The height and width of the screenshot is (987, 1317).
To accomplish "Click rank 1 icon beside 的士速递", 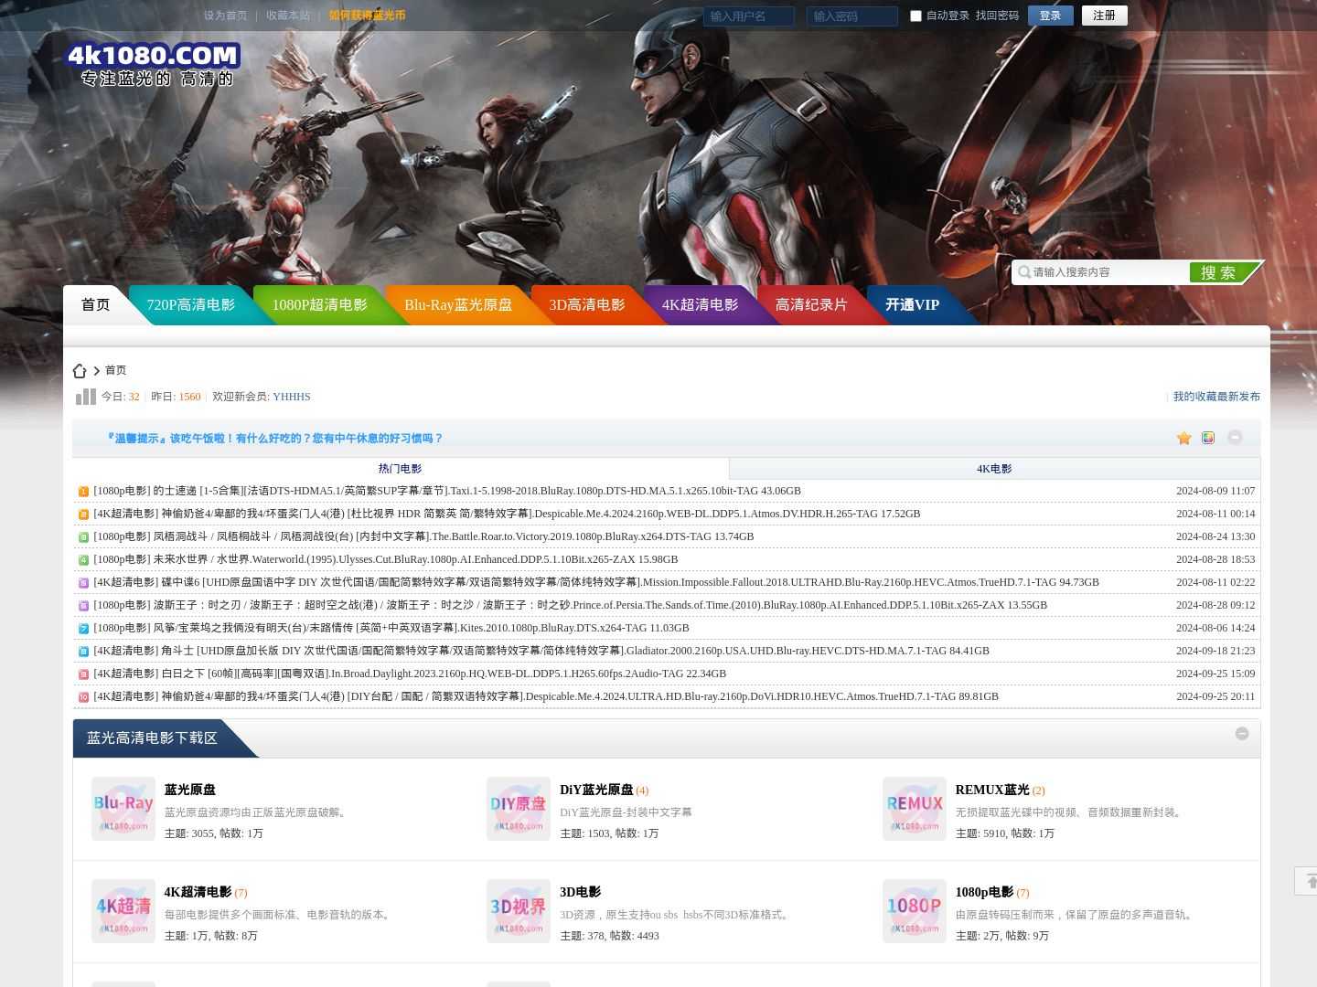I will (83, 492).
